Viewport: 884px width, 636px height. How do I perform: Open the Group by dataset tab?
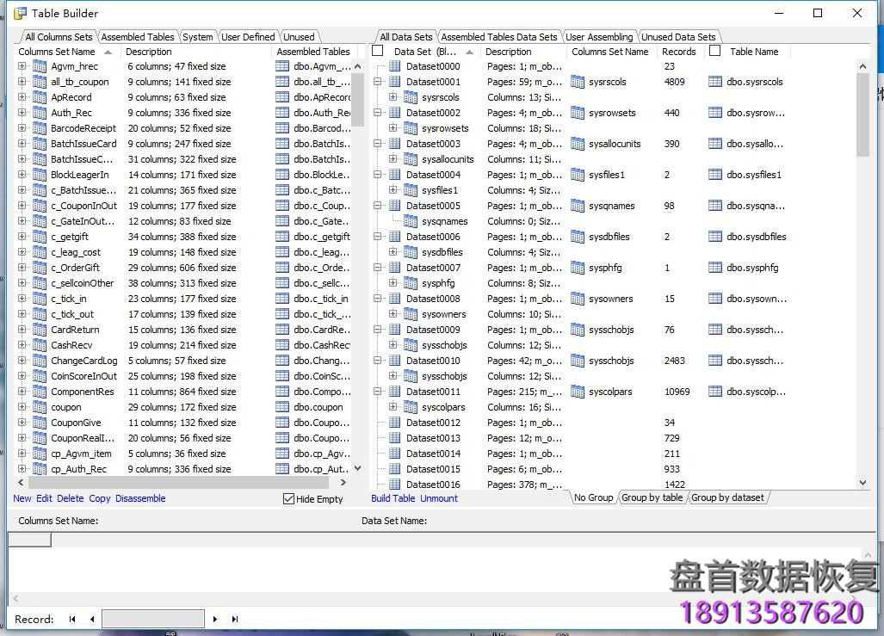727,497
